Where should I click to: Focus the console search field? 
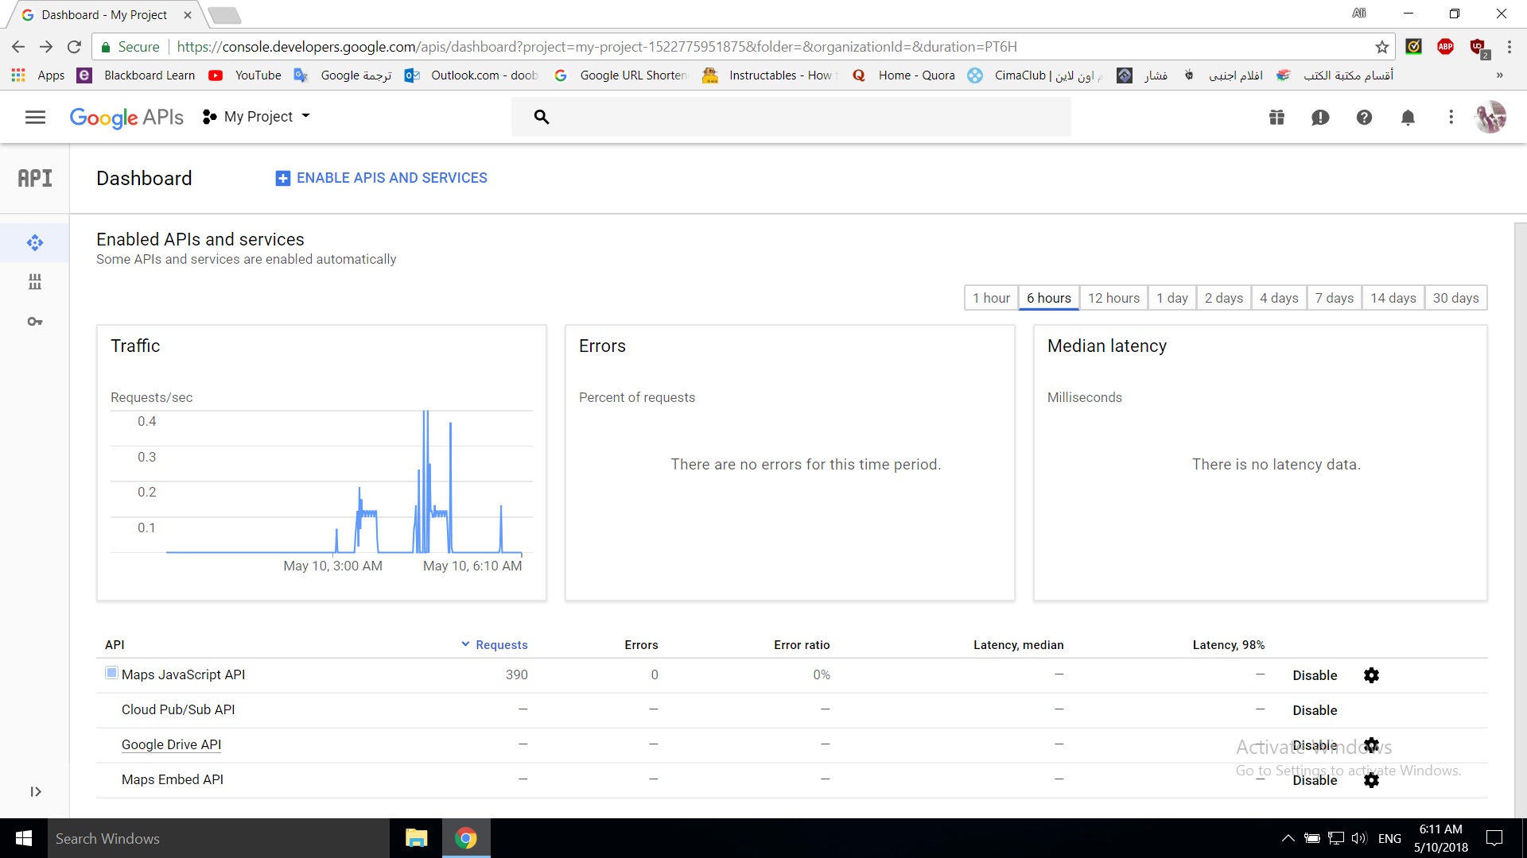791,117
